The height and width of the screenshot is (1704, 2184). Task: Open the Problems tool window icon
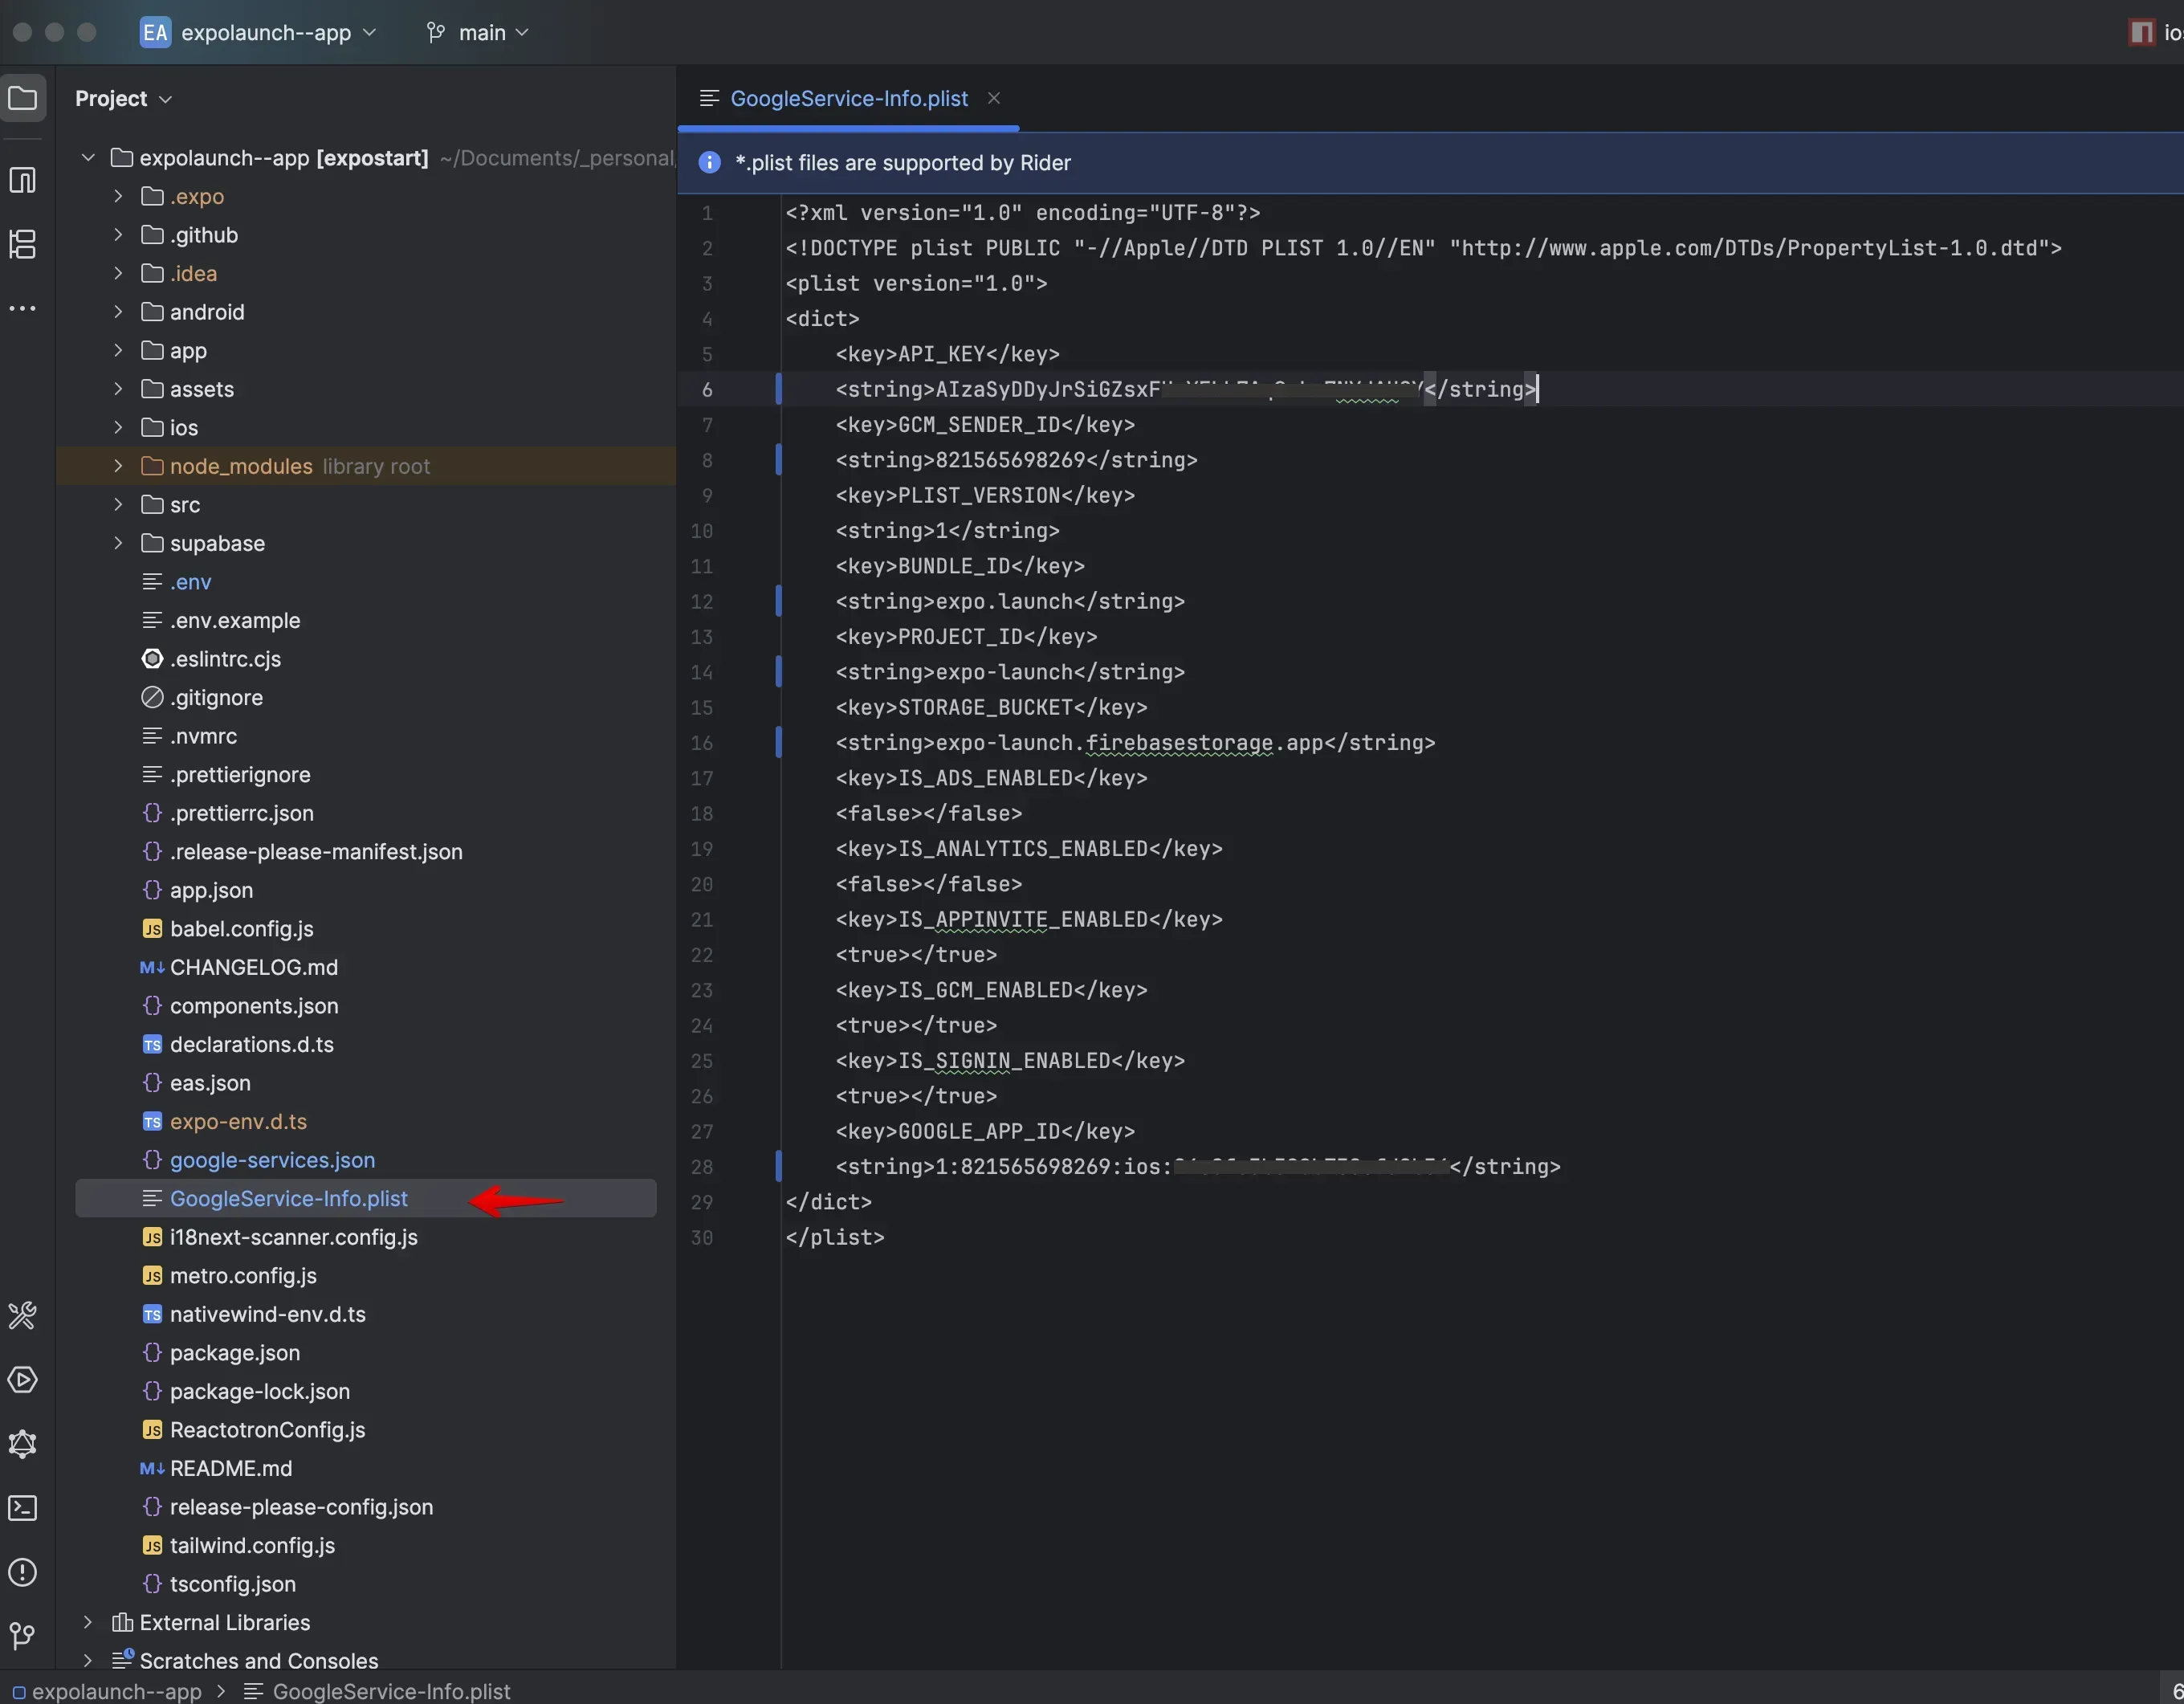point(23,1572)
